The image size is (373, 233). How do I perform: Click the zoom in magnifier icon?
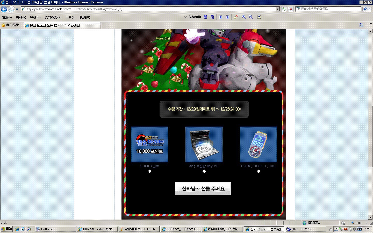coord(244,17)
